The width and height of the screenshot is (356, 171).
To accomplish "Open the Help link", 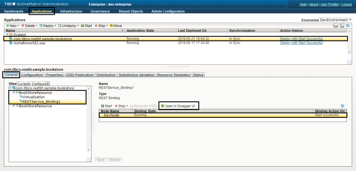I will tap(303, 4).
